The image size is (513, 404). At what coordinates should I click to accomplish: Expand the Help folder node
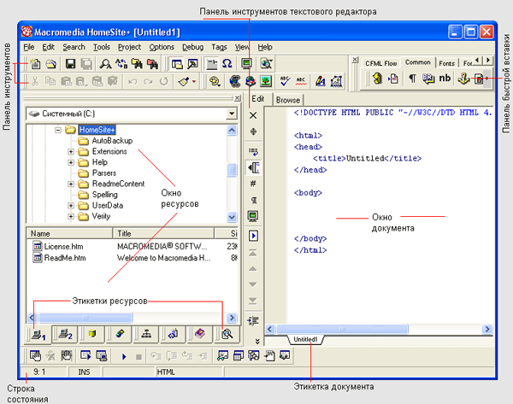[71, 162]
